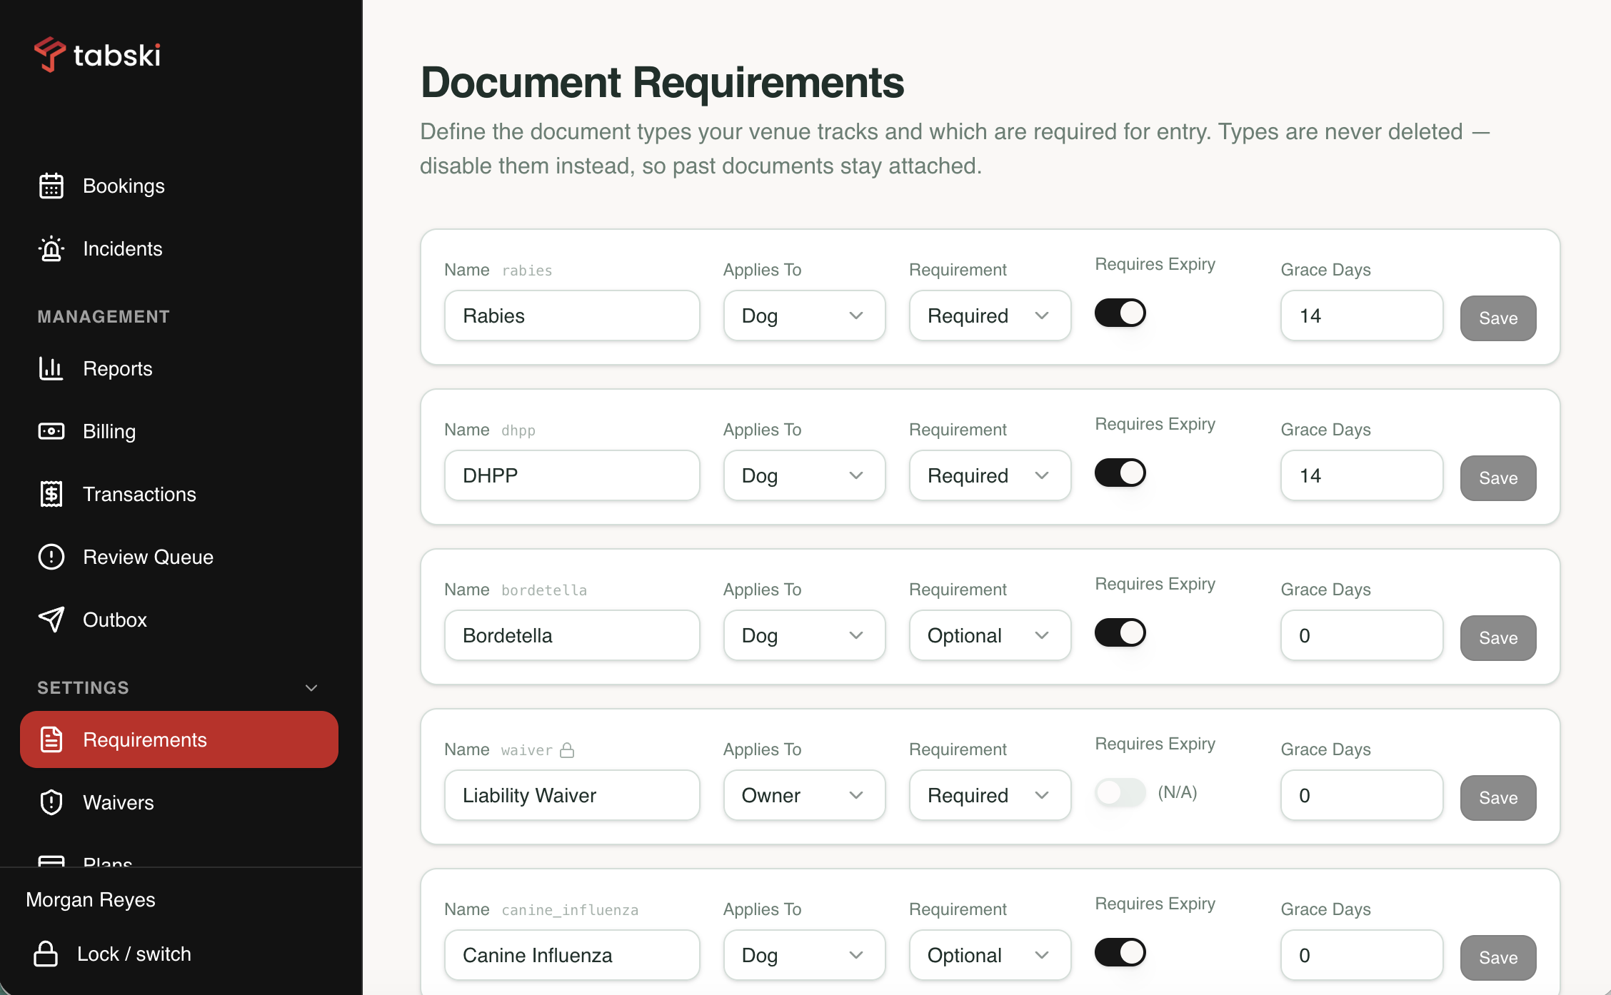The height and width of the screenshot is (995, 1611).
Task: Navigate to Billing
Action: [x=179, y=431]
